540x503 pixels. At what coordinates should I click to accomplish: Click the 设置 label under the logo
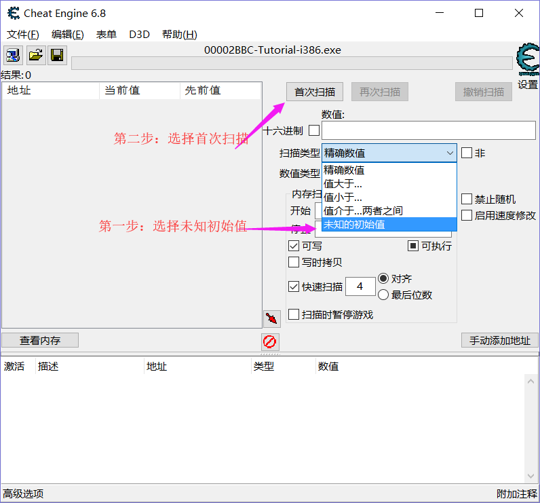click(x=528, y=84)
